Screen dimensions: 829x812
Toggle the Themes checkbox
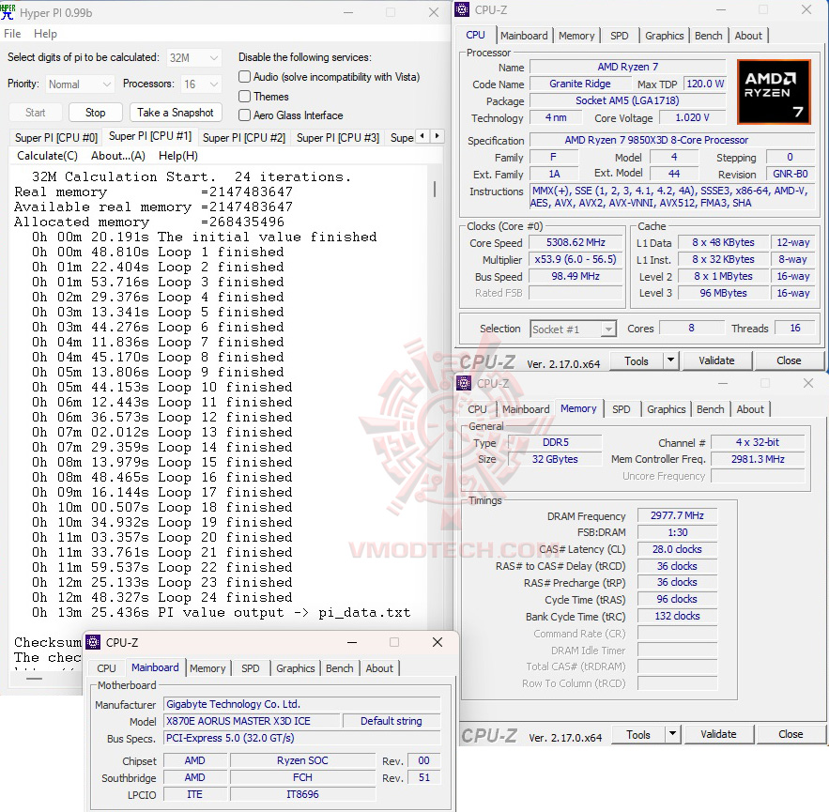[244, 96]
